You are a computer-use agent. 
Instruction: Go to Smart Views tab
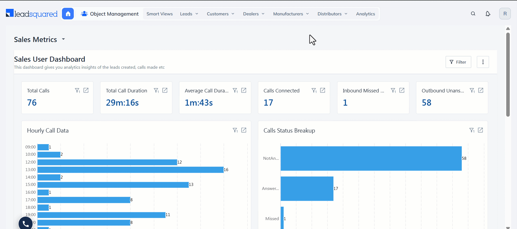[x=159, y=14]
